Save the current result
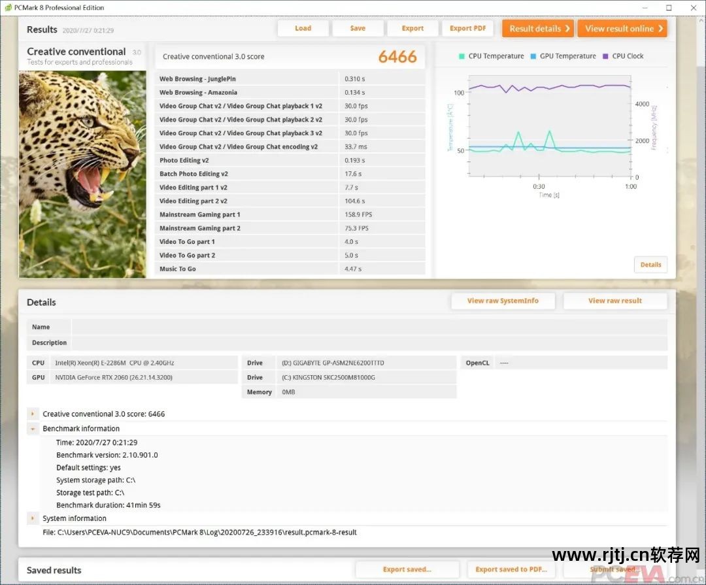The width and height of the screenshot is (706, 585). click(358, 28)
